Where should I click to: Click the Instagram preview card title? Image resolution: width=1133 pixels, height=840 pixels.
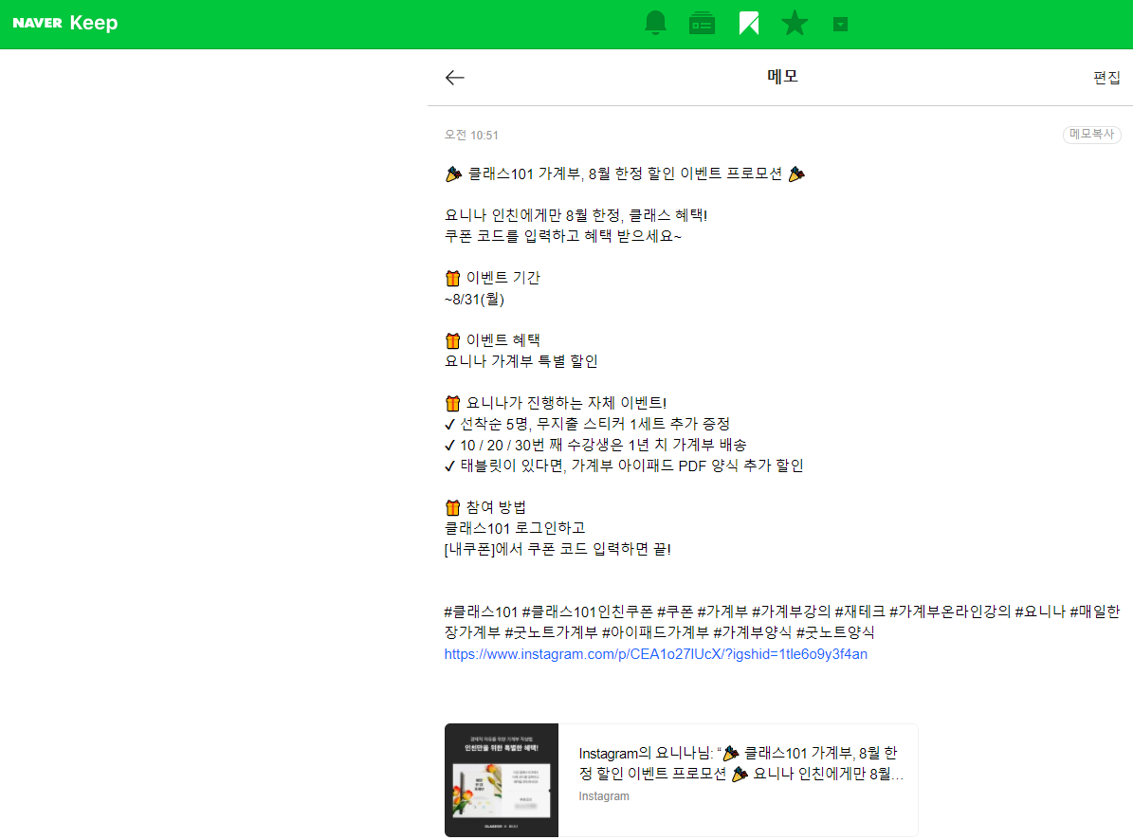pos(740,763)
